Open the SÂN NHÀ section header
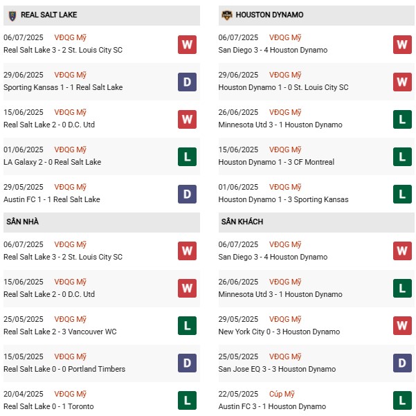This screenshot has width=416, height=416. 22,221
